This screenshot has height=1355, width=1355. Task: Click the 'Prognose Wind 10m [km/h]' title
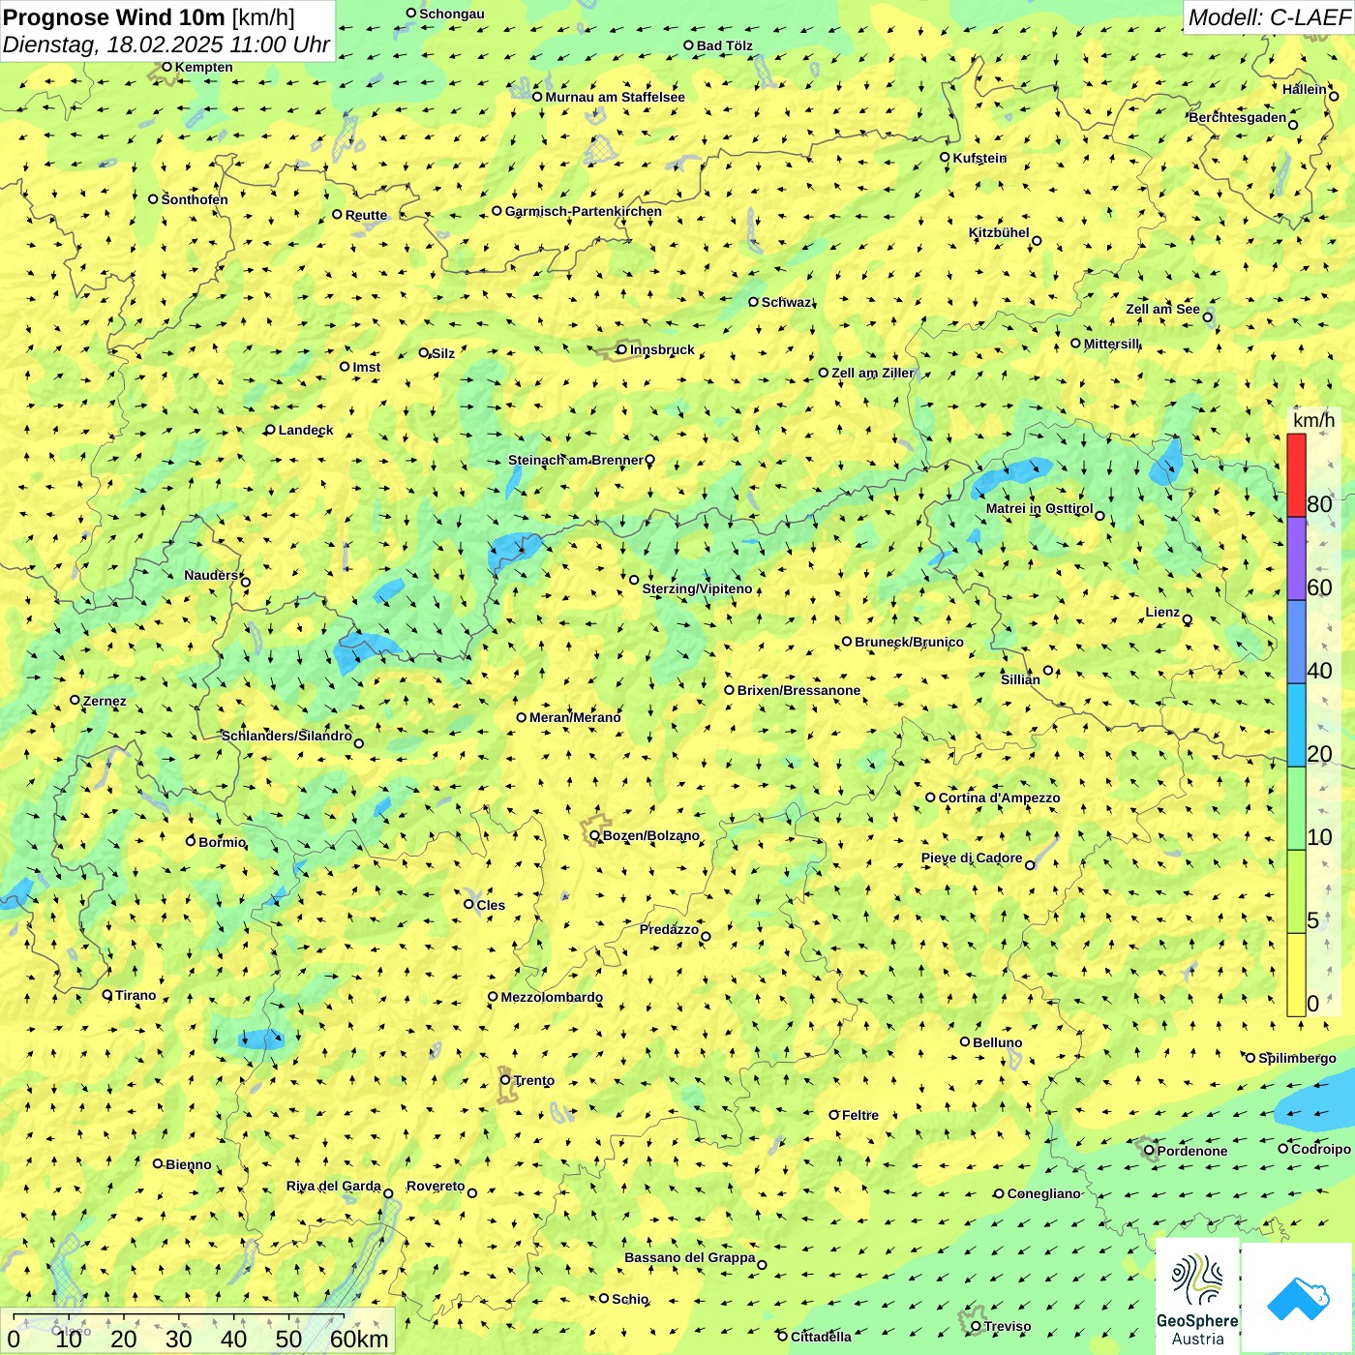(149, 16)
